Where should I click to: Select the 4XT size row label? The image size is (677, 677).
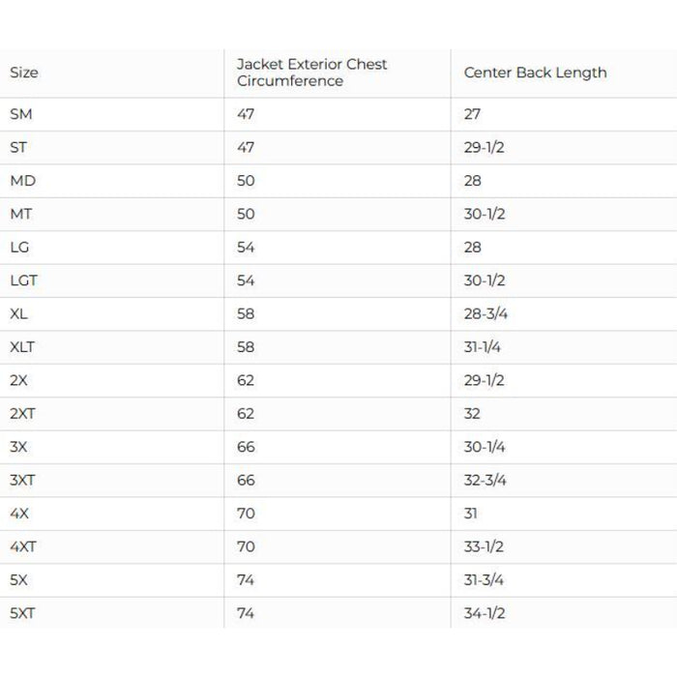23,546
